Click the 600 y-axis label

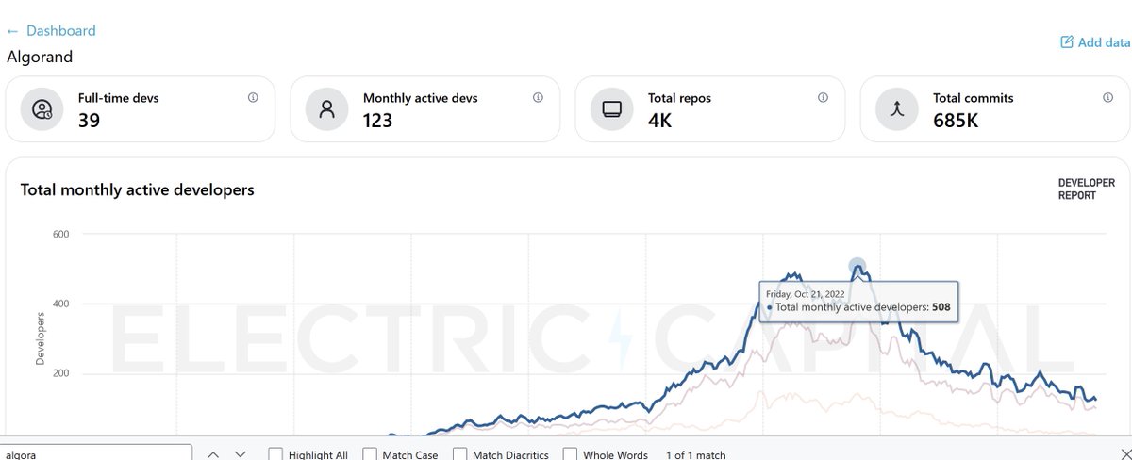[x=61, y=234]
